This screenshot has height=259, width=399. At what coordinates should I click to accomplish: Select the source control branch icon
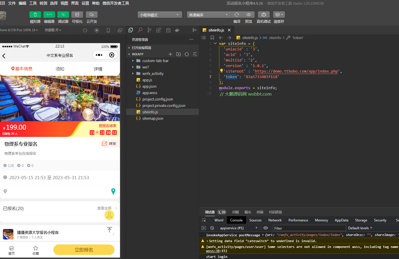pyautogui.click(x=149, y=30)
